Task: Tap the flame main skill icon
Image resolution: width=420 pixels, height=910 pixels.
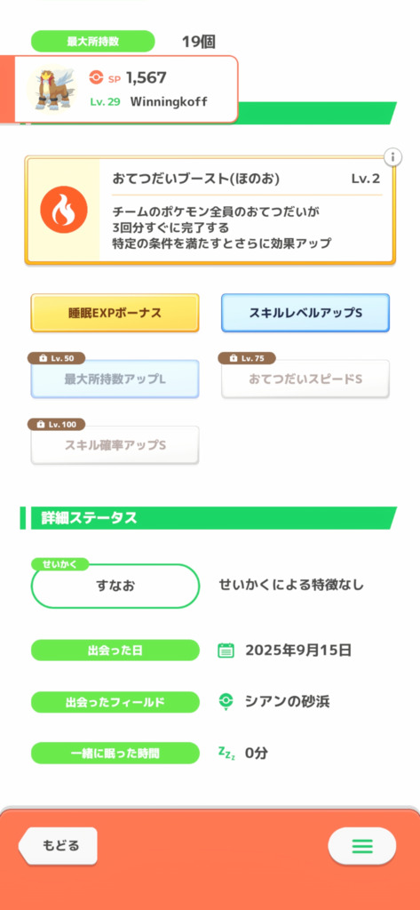Action: pyautogui.click(x=64, y=210)
